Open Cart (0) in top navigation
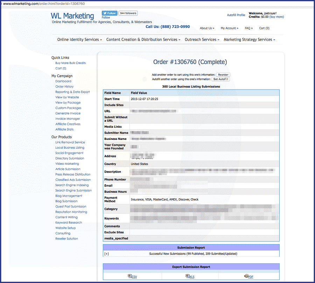Screen dimensions: 315x283 pyautogui.click(x=264, y=28)
